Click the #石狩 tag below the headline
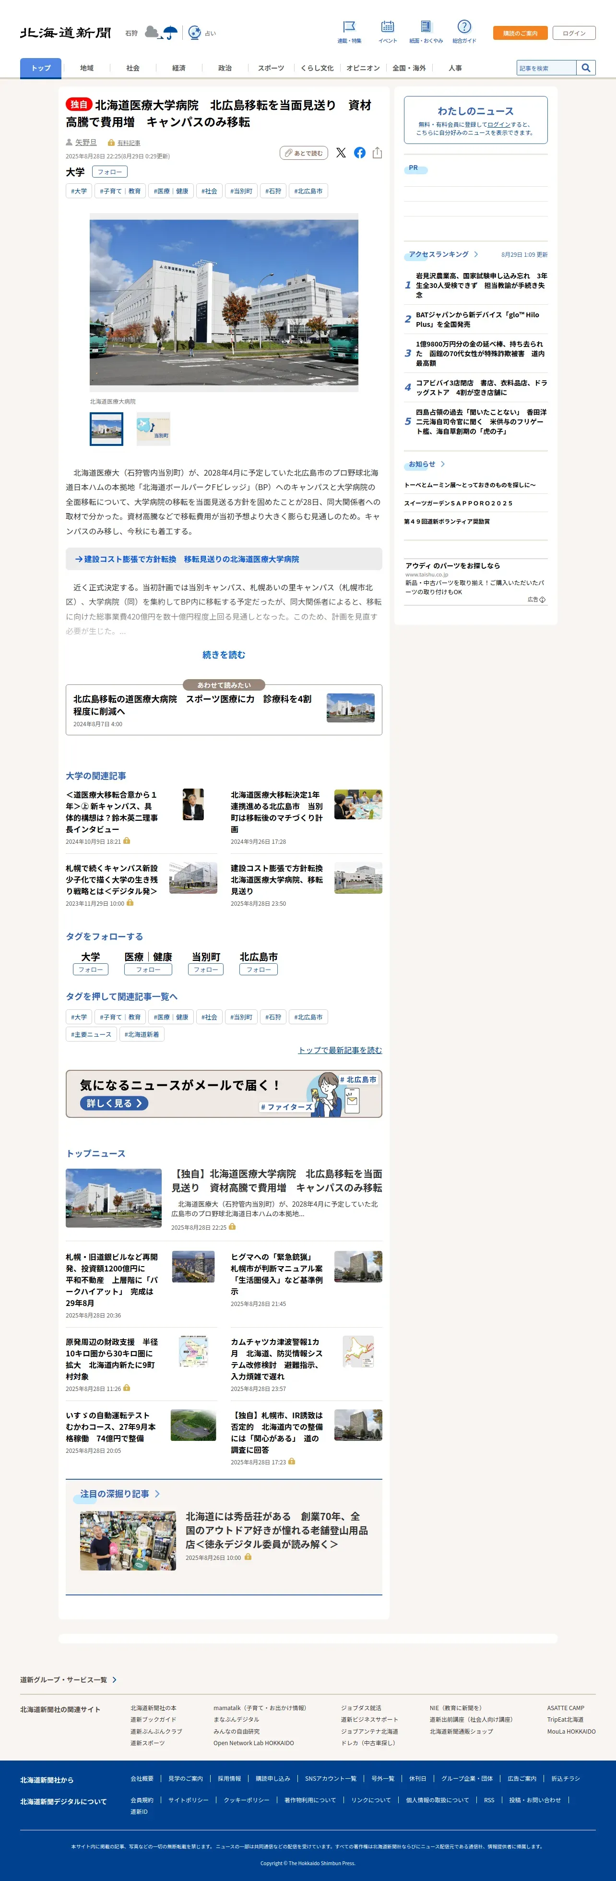This screenshot has height=1881, width=616. 273,192
